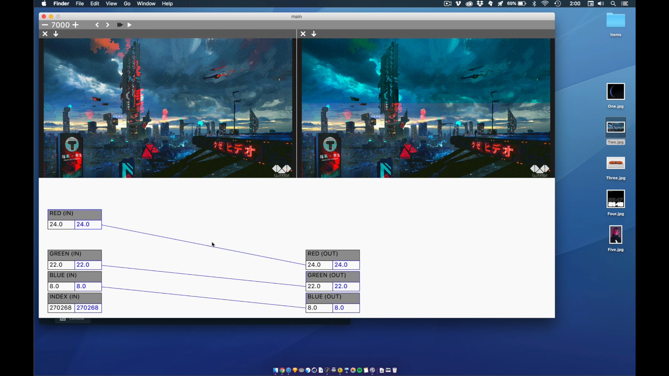Viewport: 669px width, 376px height.
Task: Close the left image panel
Action: point(45,34)
